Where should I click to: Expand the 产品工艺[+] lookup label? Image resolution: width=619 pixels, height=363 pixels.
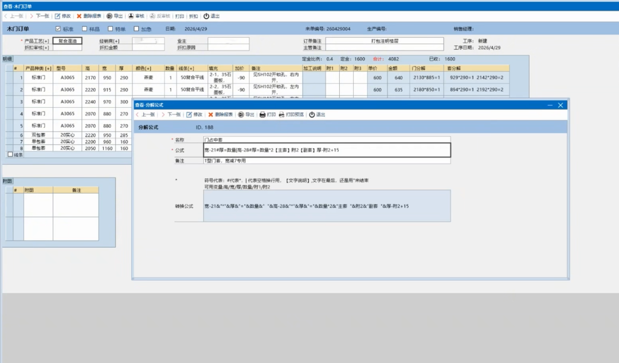point(37,41)
